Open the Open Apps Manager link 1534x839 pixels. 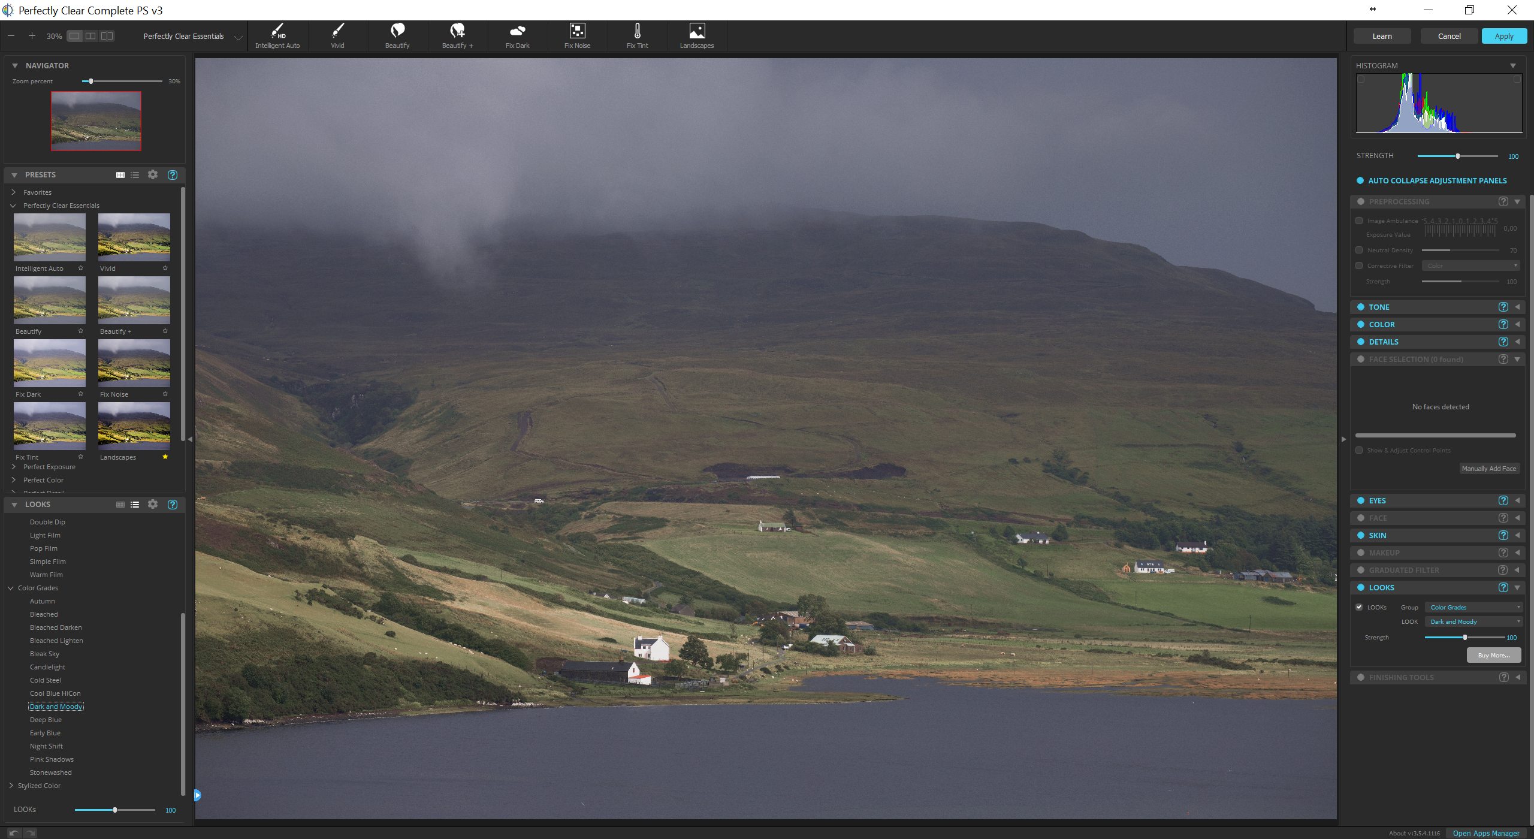1486,833
